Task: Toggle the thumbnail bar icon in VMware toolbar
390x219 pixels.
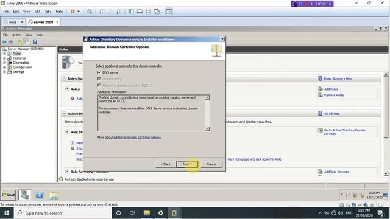Action: coord(140,12)
